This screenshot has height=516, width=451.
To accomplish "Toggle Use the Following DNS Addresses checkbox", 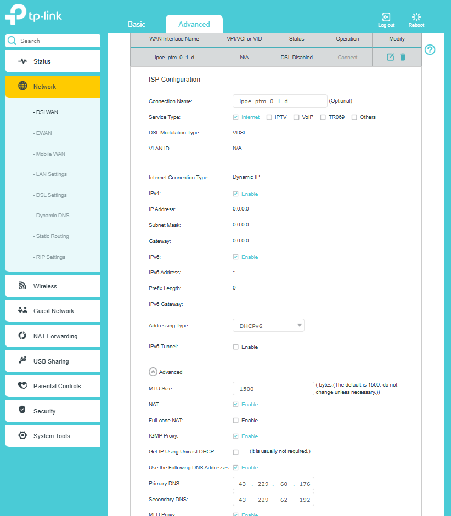I will tap(236, 468).
